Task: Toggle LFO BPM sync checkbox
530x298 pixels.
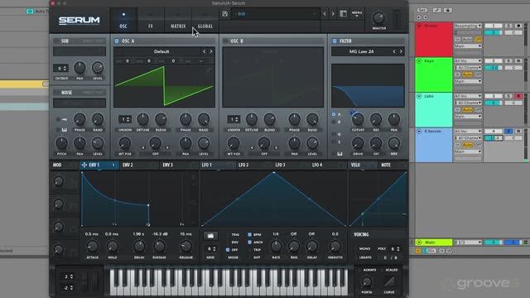Action: tap(249, 234)
